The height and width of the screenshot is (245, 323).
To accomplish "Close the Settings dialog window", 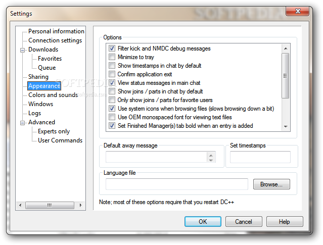I will point(297,11).
